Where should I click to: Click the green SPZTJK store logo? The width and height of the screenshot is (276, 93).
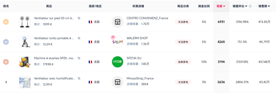click(118, 62)
